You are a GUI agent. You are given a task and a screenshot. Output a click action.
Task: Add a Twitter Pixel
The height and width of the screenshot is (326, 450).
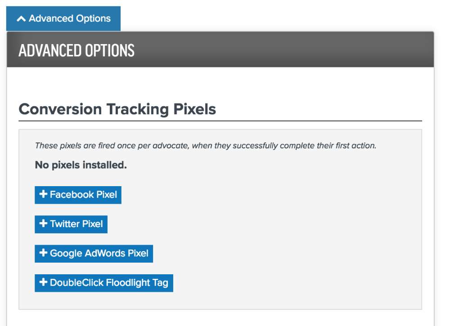(71, 224)
